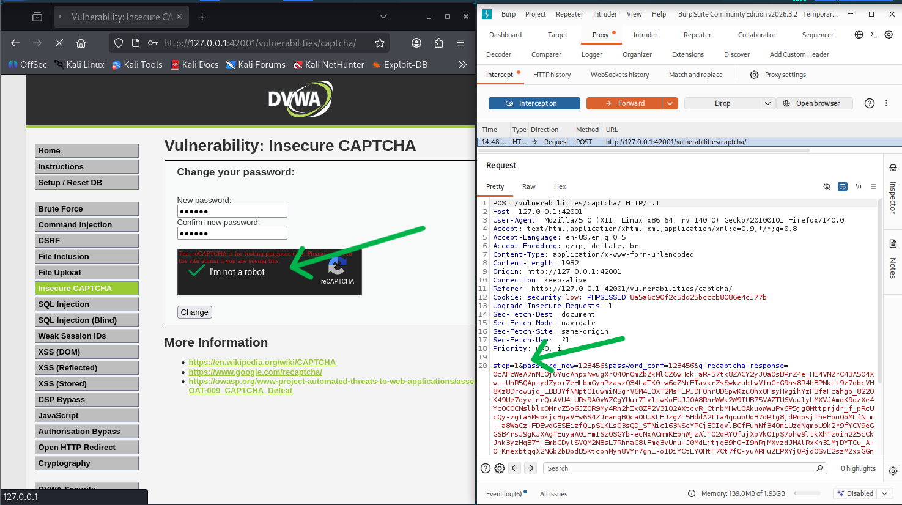Click the Firefox tracking protection shield icon
The width and height of the screenshot is (902, 505).
[119, 43]
